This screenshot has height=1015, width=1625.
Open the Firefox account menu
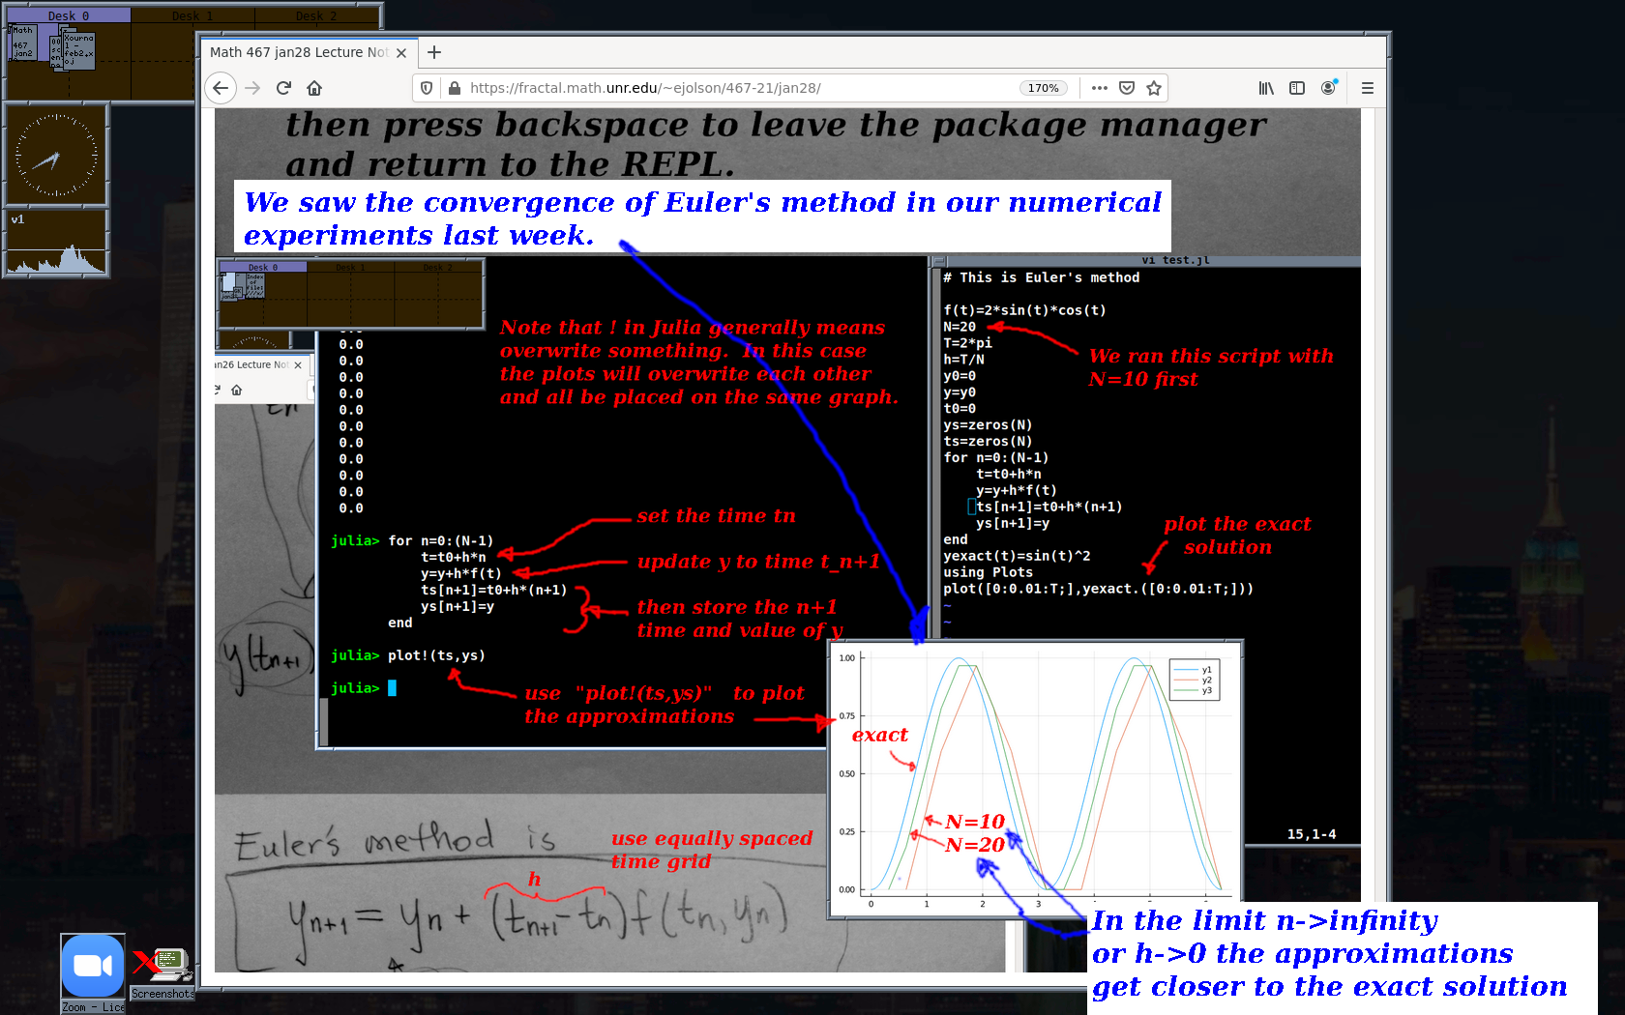tap(1328, 88)
